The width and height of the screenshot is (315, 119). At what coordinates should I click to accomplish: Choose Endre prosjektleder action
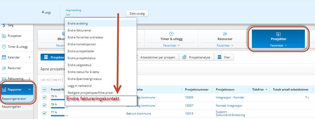[101, 51]
